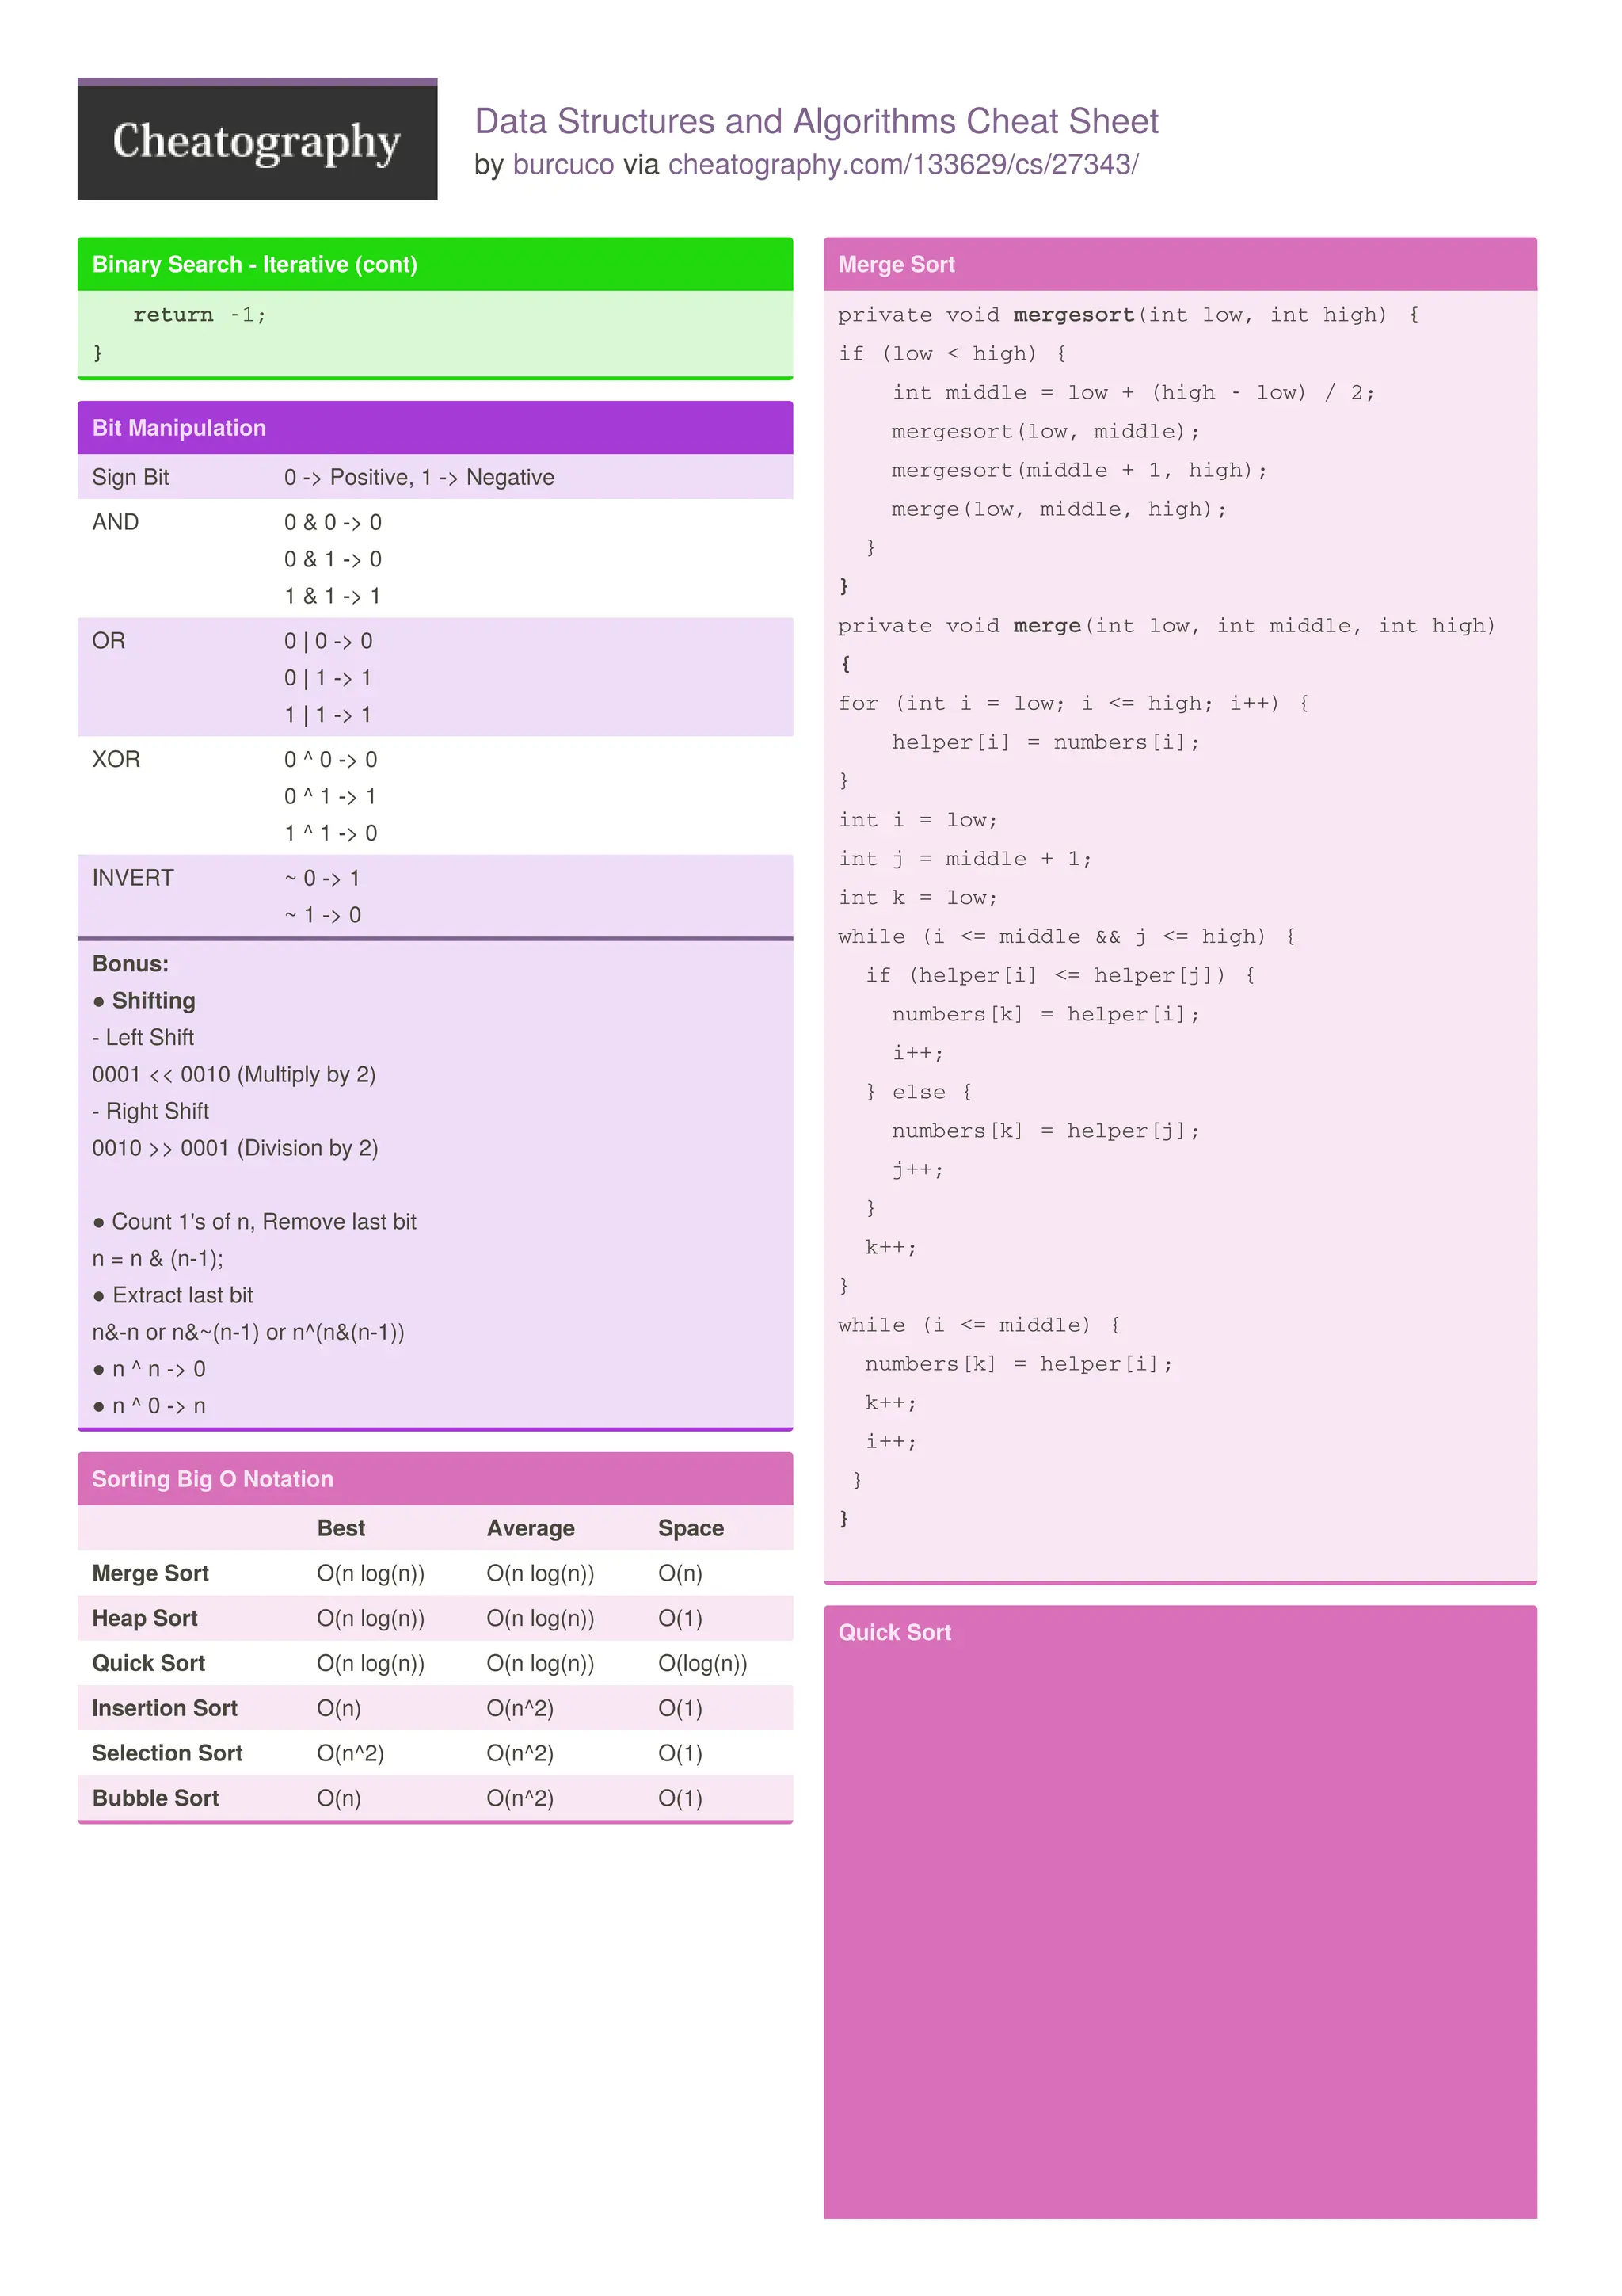Click the '0 | 1 -> 1' entry
The image size is (1622, 2296).
point(328,678)
